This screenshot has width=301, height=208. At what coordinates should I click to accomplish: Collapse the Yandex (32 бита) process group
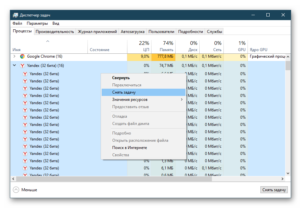[x=14, y=66]
